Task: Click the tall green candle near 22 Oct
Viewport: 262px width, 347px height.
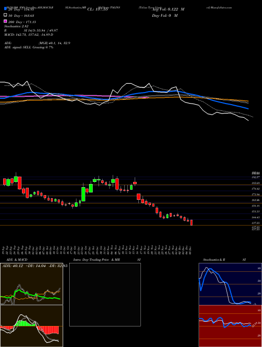Action: (83, 194)
